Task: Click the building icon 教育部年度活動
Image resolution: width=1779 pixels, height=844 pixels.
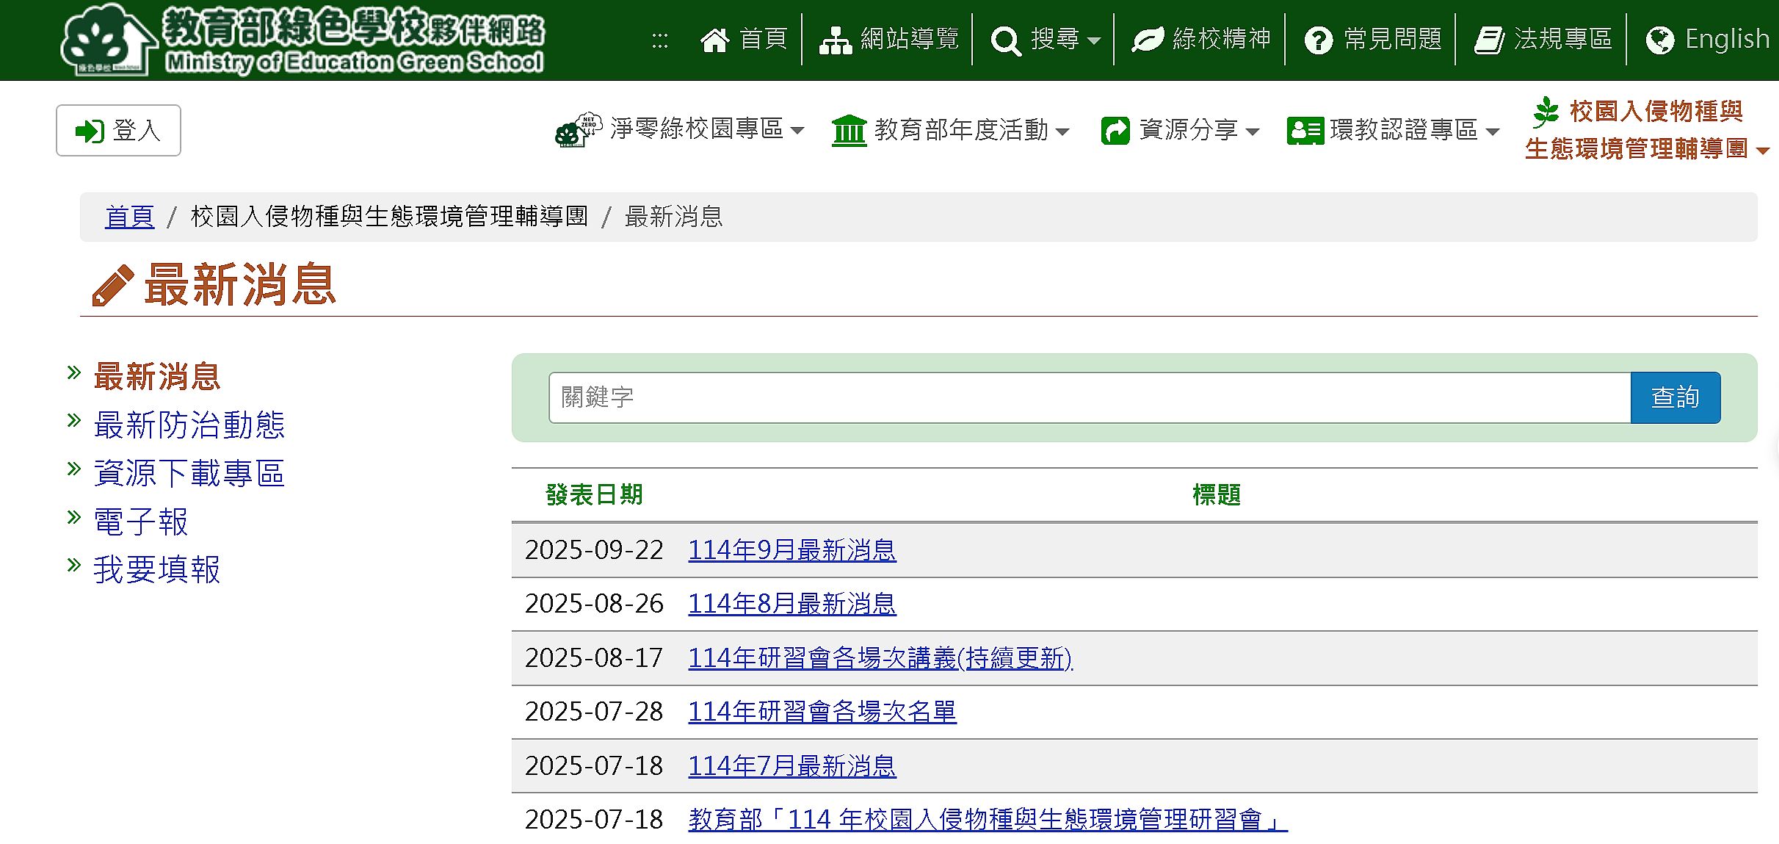Action: (x=849, y=131)
